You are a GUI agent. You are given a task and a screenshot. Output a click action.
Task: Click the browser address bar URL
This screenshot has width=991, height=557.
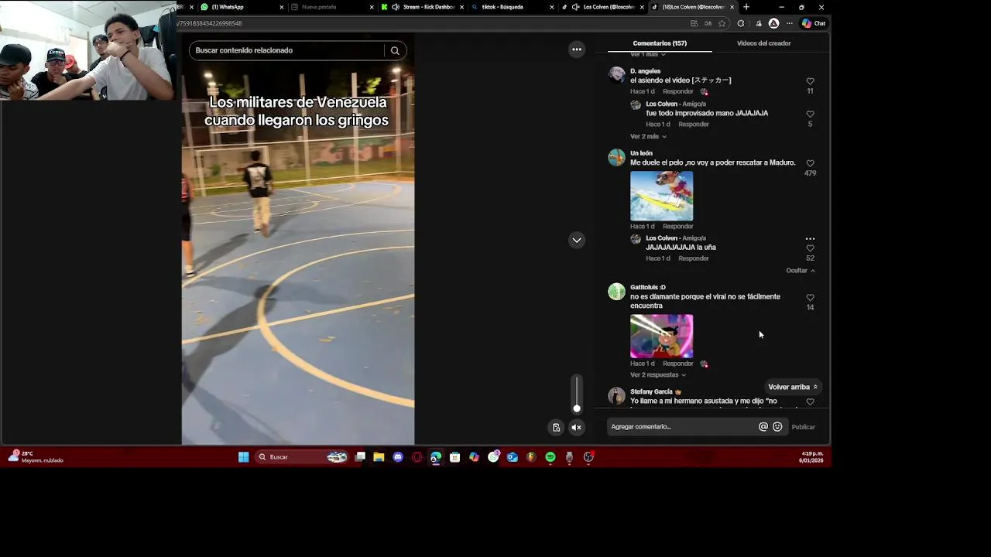coord(211,24)
